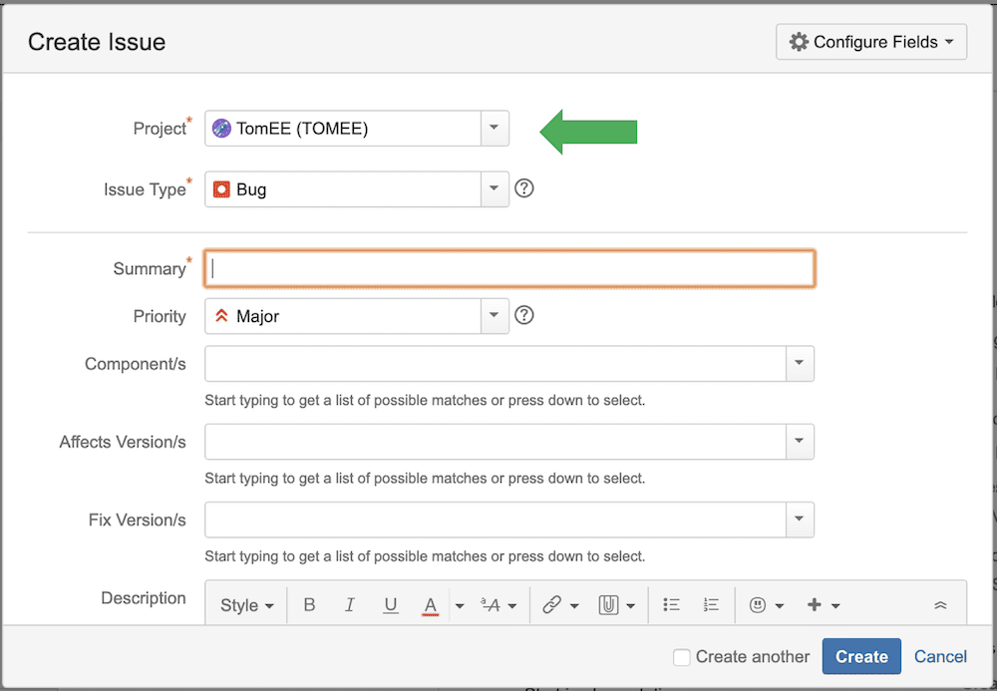Expand the Component/s dropdown arrow
Image resolution: width=997 pixels, height=691 pixels.
tap(800, 364)
